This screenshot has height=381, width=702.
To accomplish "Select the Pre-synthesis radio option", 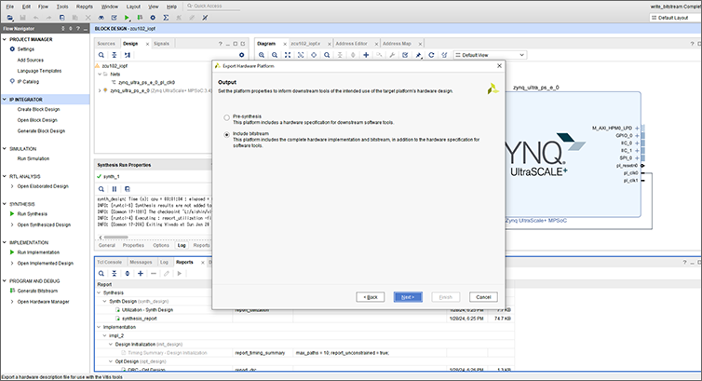I will coord(226,117).
